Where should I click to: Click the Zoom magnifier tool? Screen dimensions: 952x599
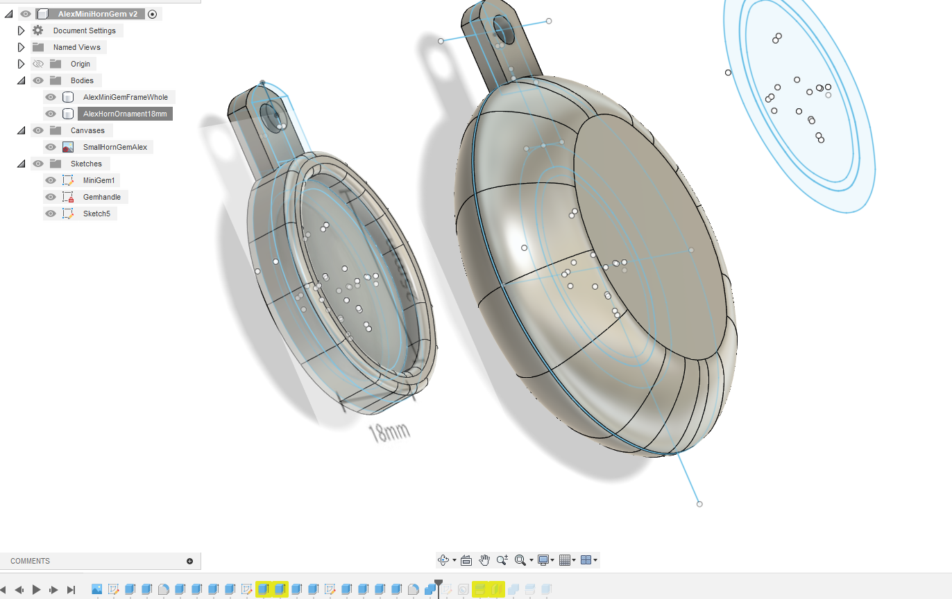tap(502, 559)
